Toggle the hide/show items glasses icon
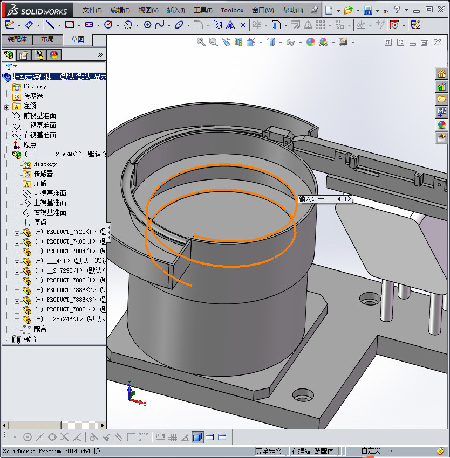This screenshot has width=450, height=458. click(x=290, y=43)
